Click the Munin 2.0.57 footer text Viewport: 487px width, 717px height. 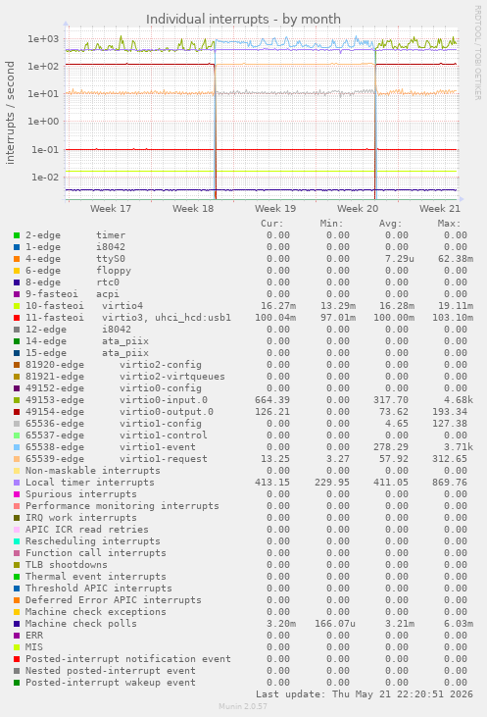point(243,706)
